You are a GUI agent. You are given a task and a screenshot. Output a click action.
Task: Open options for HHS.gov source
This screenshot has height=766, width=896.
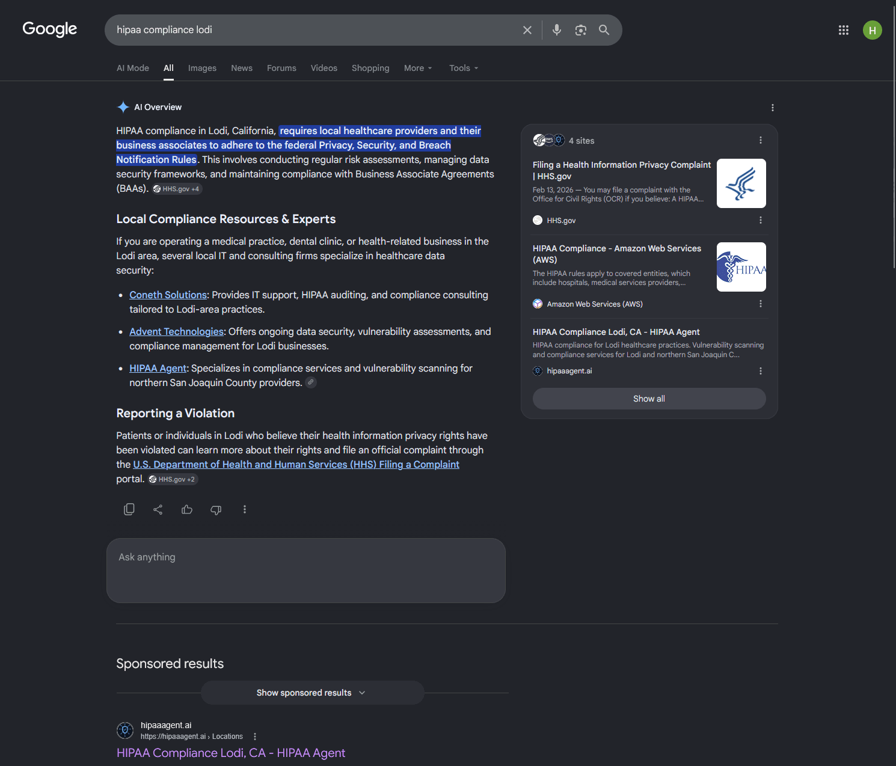coord(761,220)
